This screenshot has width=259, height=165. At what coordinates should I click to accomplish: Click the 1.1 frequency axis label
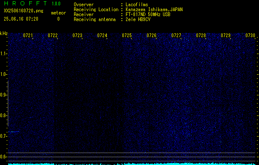click(x=3, y=54)
